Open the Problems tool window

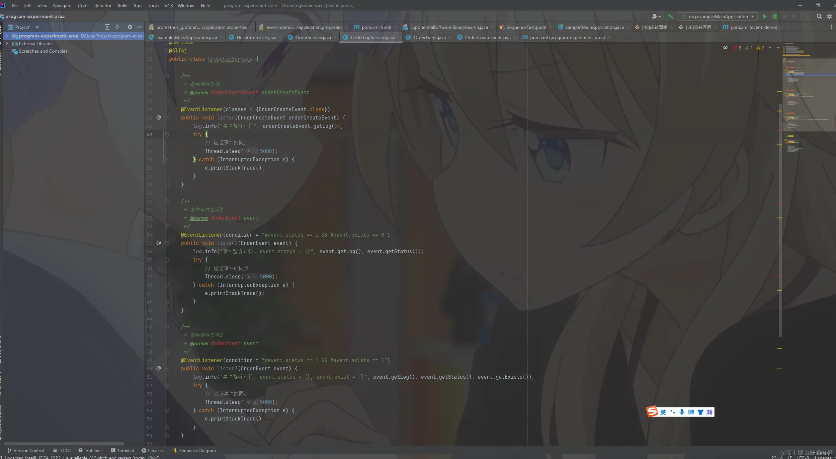pyautogui.click(x=90, y=450)
